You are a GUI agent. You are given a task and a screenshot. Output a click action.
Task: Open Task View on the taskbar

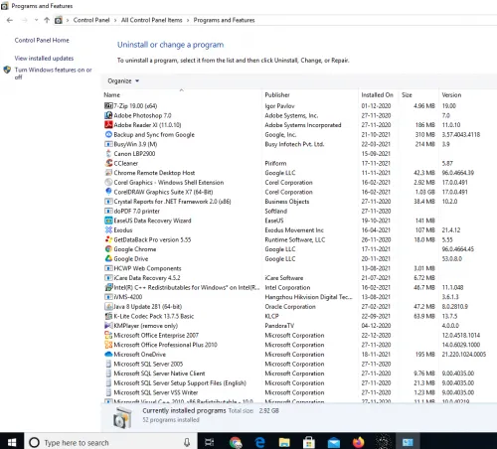[210, 442]
